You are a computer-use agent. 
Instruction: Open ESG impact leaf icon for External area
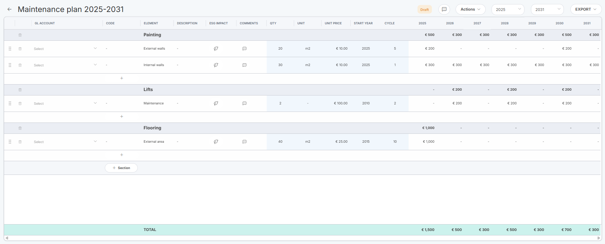point(216,142)
